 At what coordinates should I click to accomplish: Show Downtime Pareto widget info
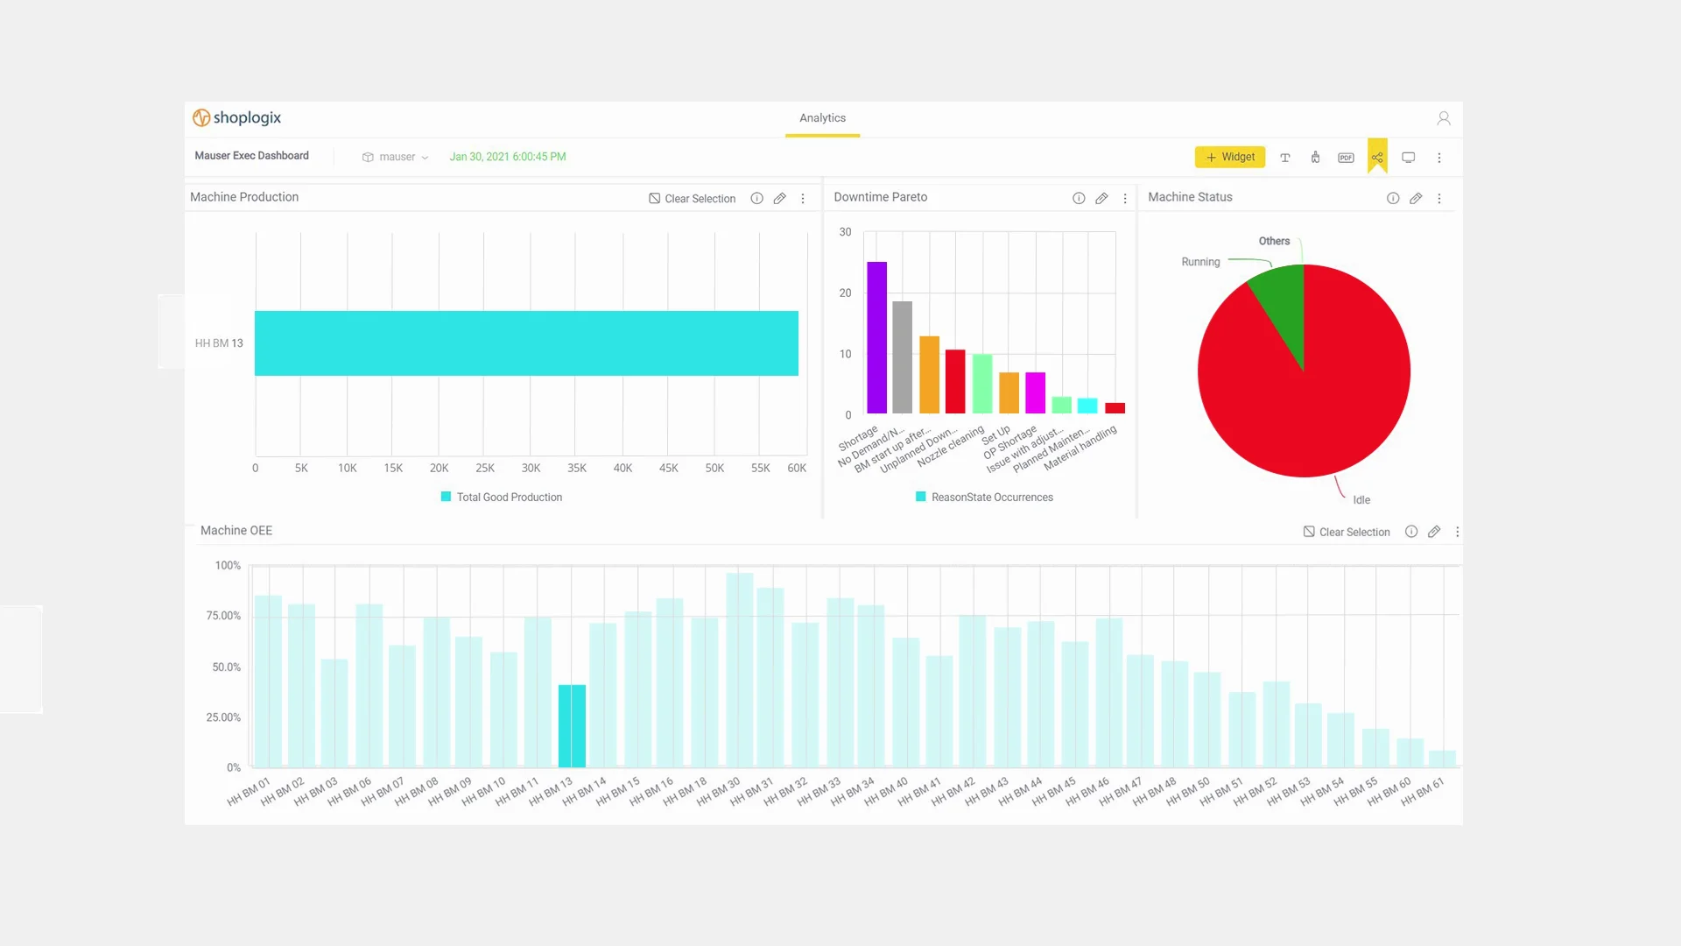1079,199
